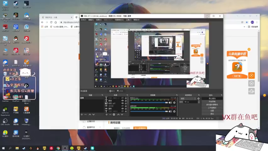This screenshot has width=268, height=151.
Task: Click 开始录制 start recording button
Action: tap(212, 102)
